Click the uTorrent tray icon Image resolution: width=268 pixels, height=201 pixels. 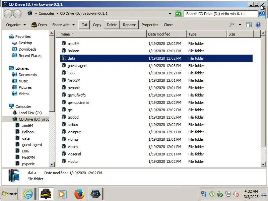(212, 194)
